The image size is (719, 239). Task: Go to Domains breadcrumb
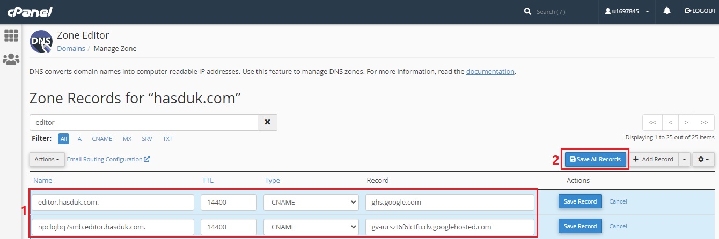pos(71,48)
